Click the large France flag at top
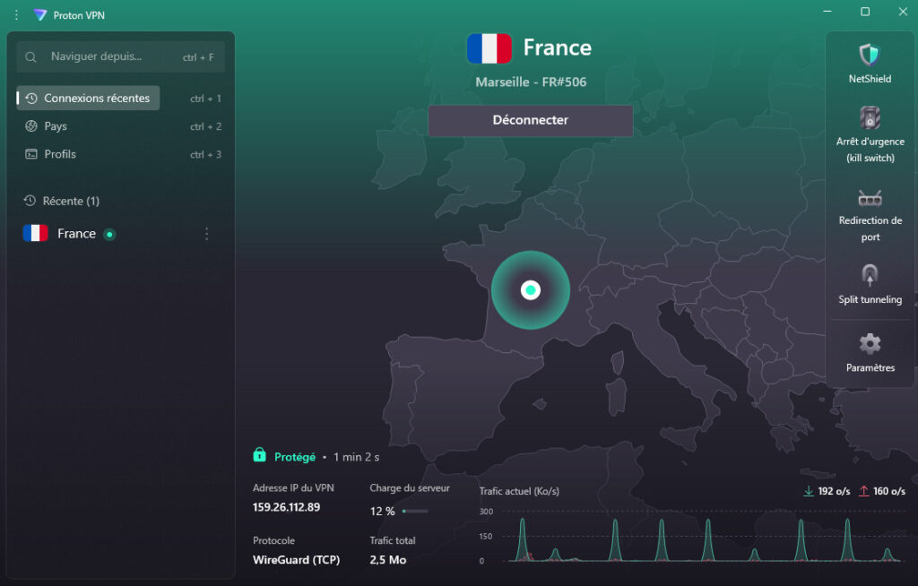The image size is (918, 586). point(489,48)
